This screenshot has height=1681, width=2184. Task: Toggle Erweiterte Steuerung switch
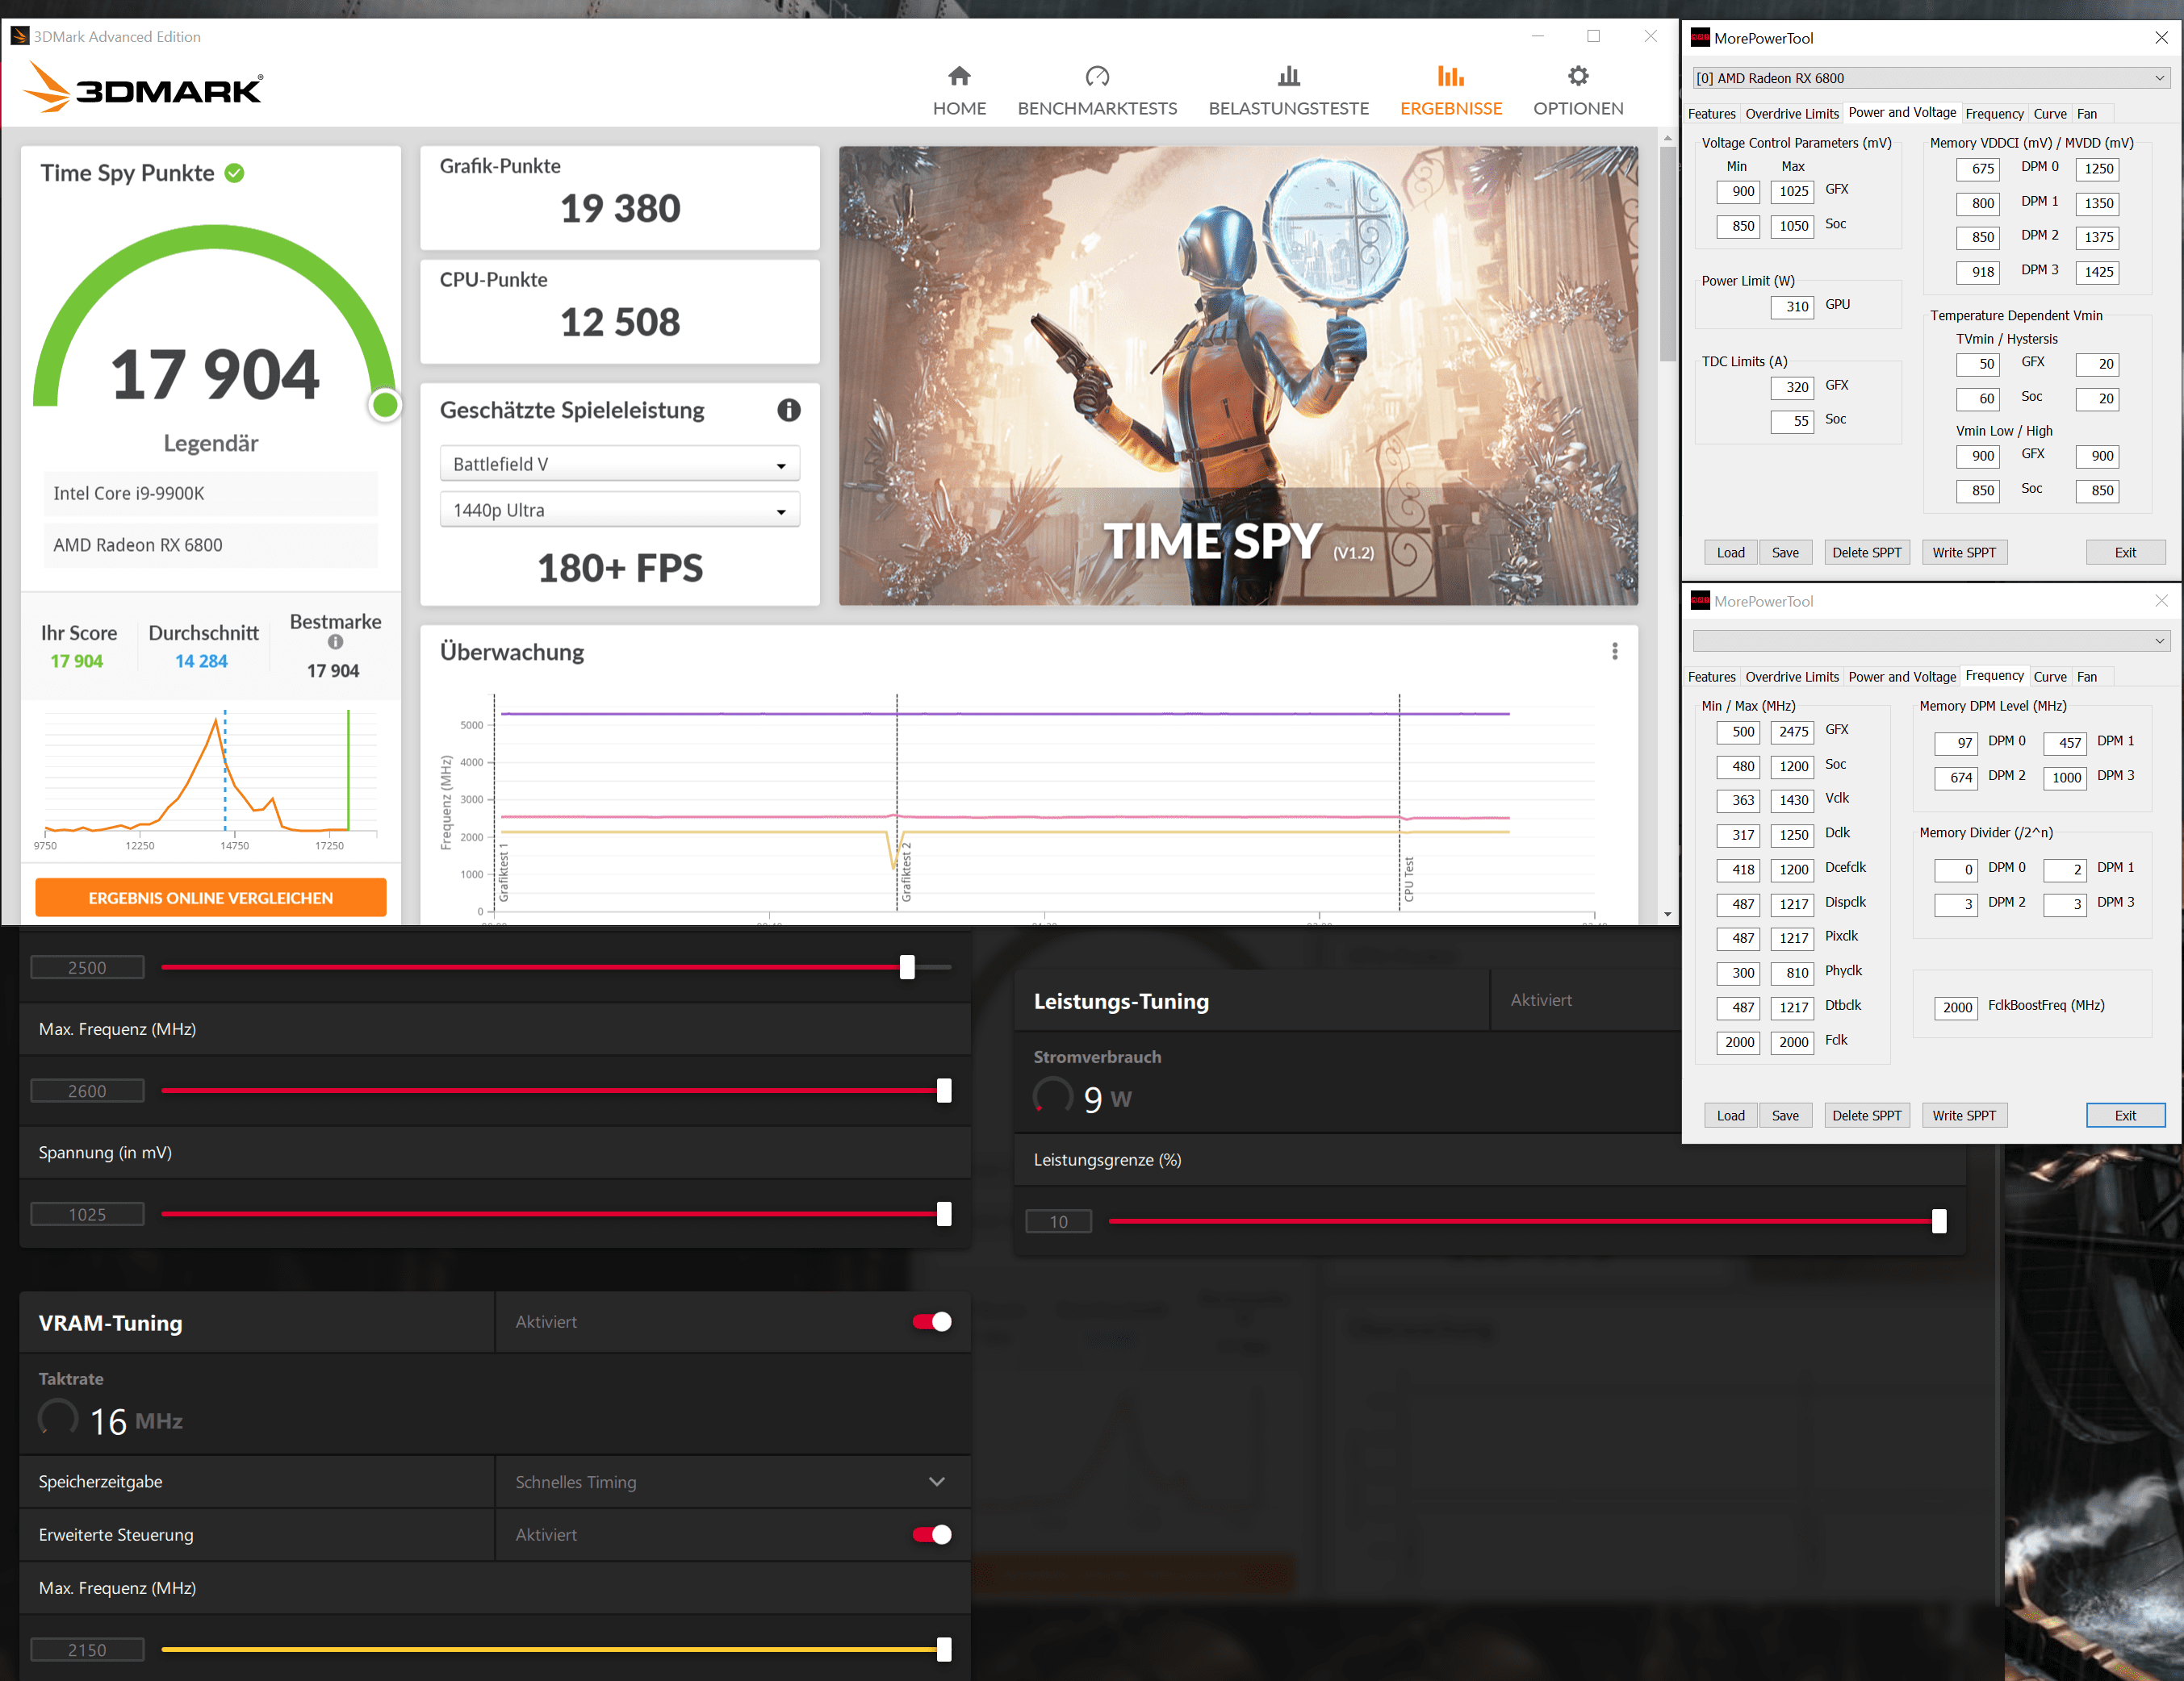931,1534
